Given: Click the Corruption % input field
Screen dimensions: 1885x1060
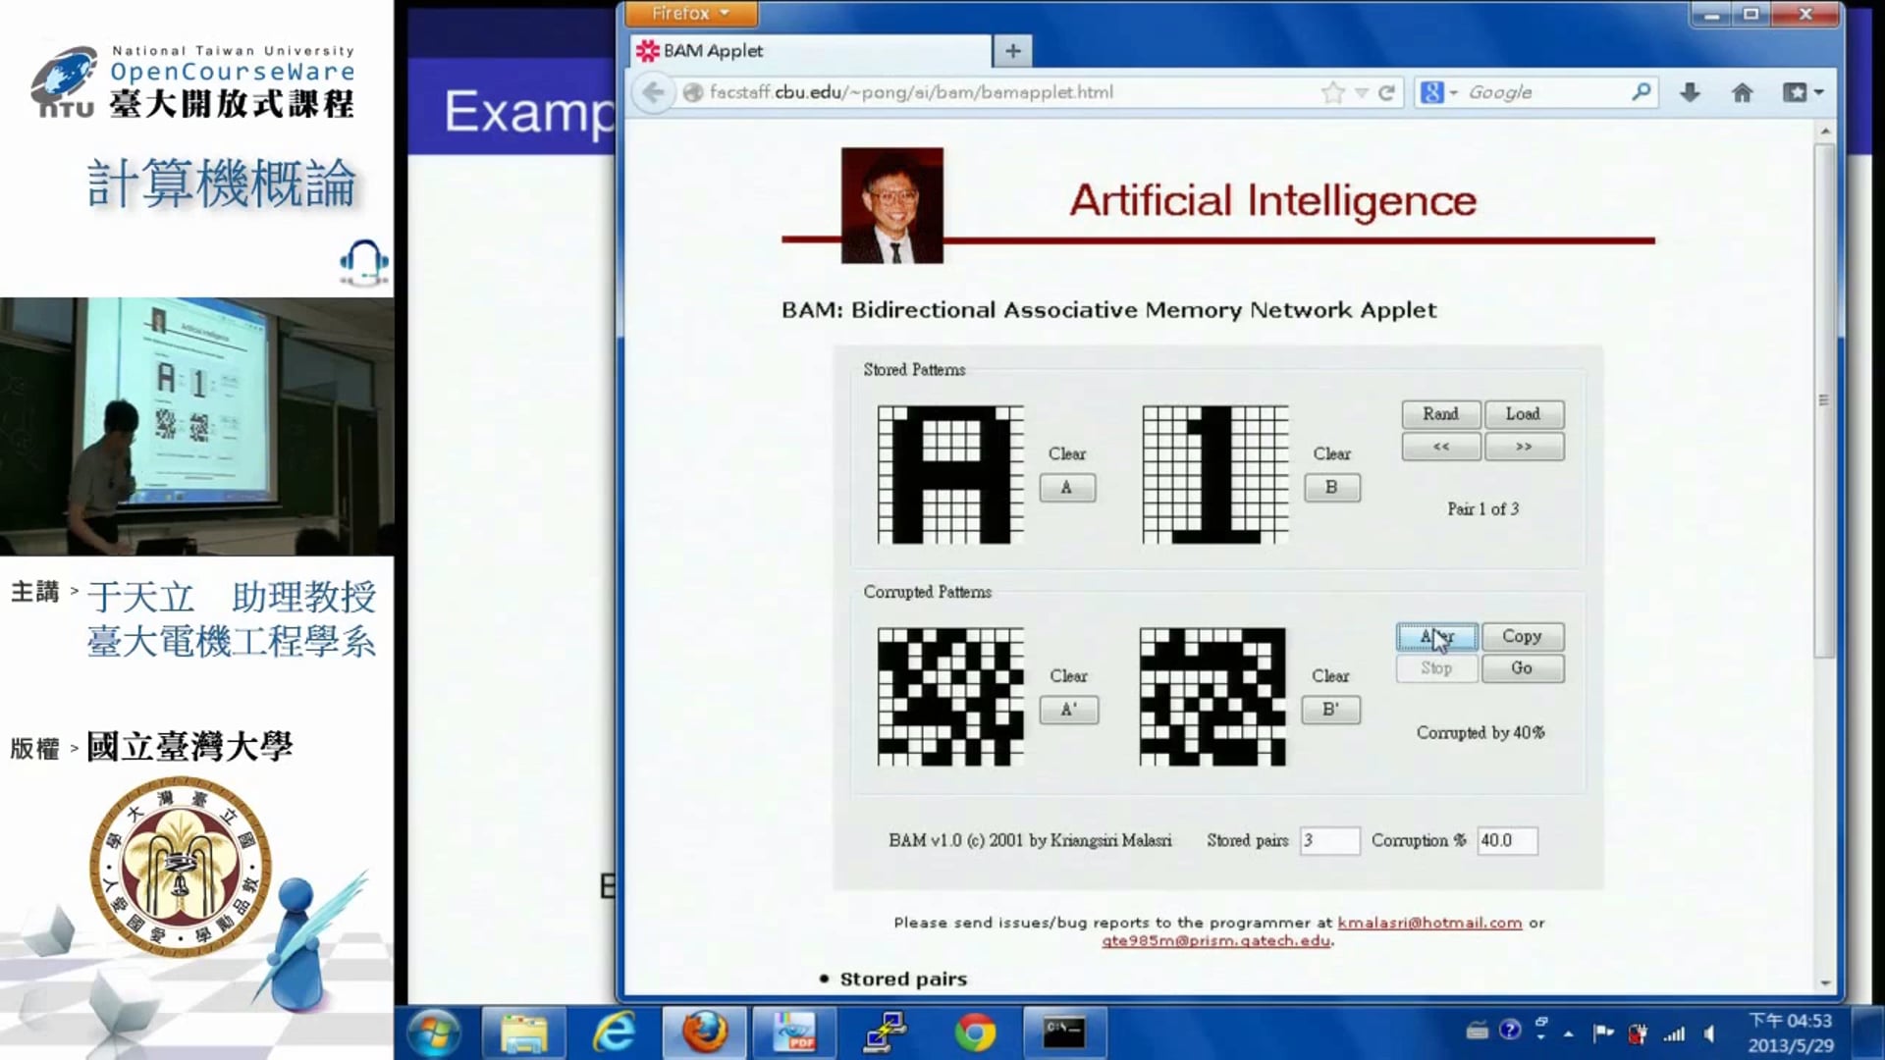Looking at the screenshot, I should [1506, 840].
